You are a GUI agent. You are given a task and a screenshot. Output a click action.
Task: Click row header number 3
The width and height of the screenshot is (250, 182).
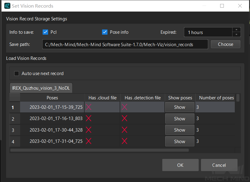(15, 130)
